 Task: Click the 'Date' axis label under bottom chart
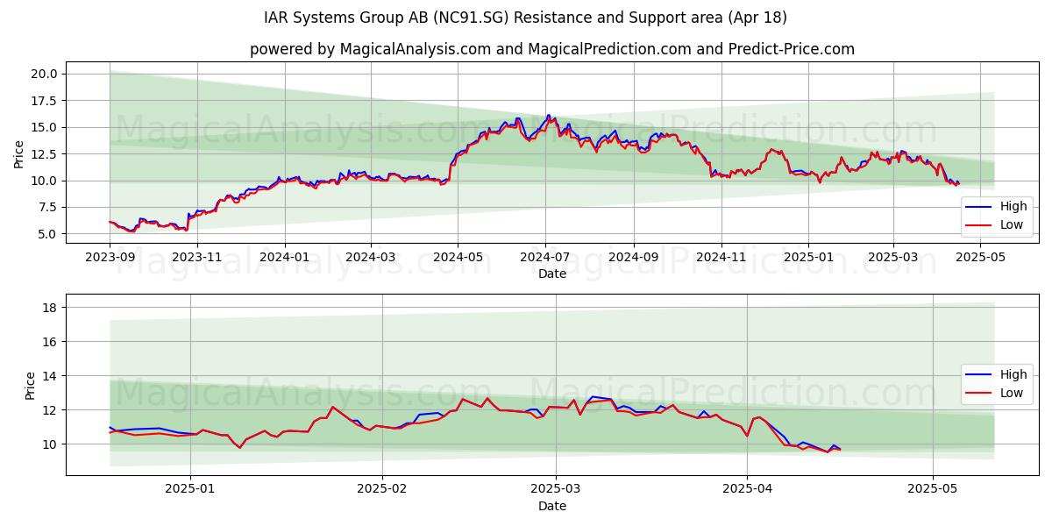click(552, 506)
